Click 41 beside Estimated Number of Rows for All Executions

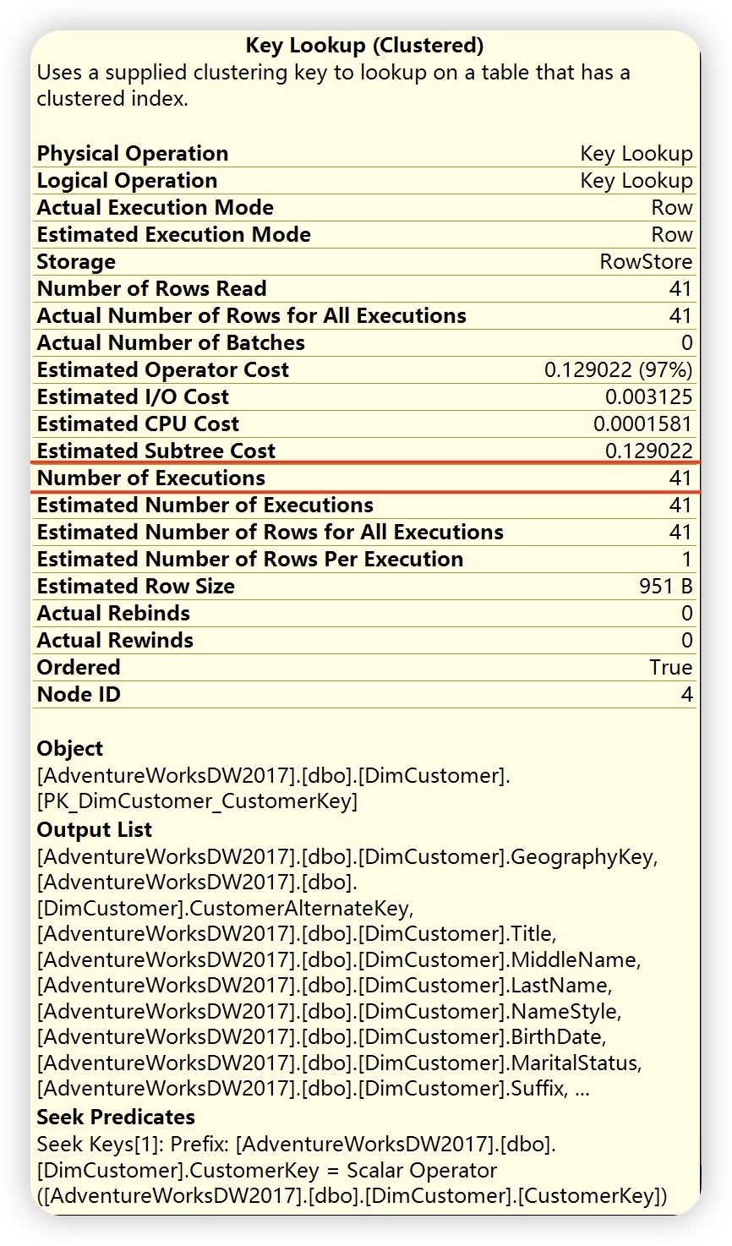coord(680,533)
